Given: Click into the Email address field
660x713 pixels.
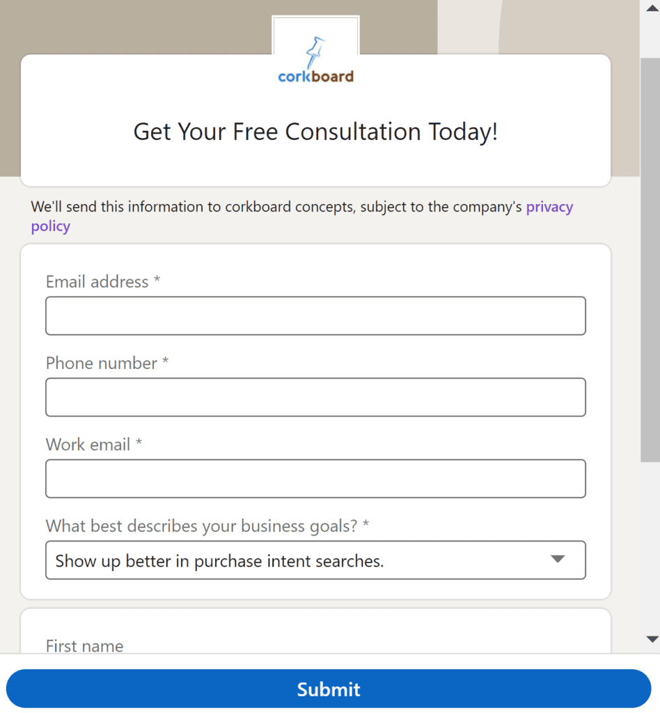Looking at the screenshot, I should 315,316.
